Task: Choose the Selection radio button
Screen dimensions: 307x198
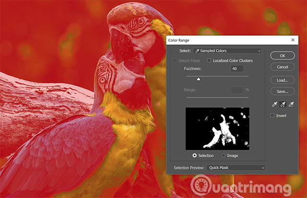Action: click(194, 155)
